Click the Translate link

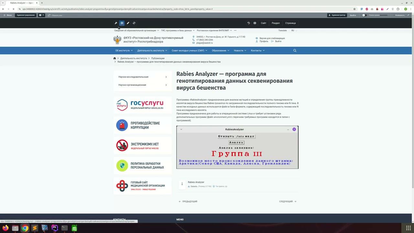click(282, 30)
